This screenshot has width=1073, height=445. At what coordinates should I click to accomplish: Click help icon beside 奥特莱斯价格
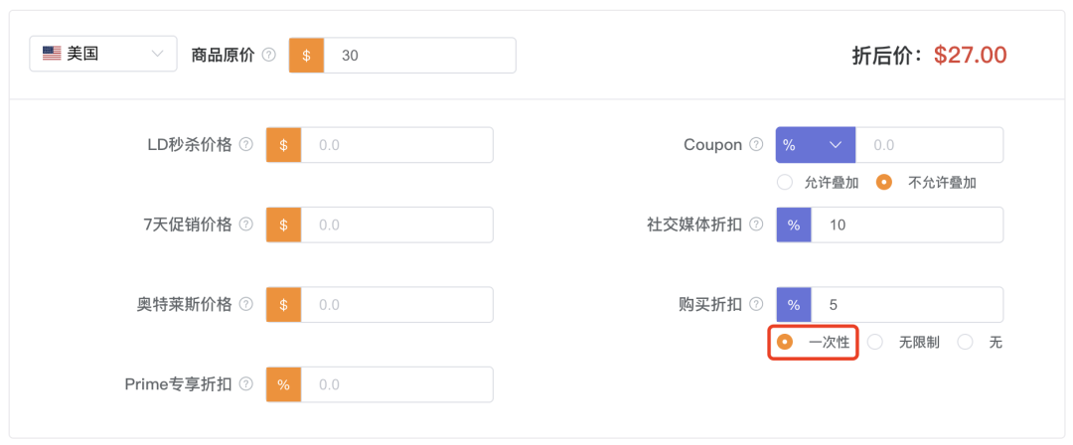pyautogui.click(x=246, y=304)
